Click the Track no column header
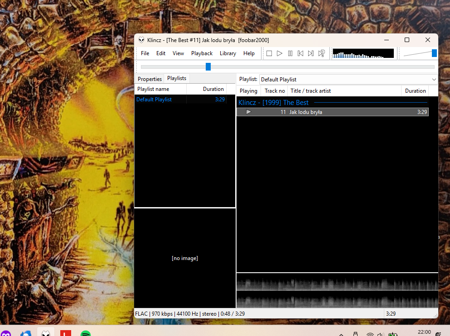Screen dimensions: 450x336 coord(274,91)
